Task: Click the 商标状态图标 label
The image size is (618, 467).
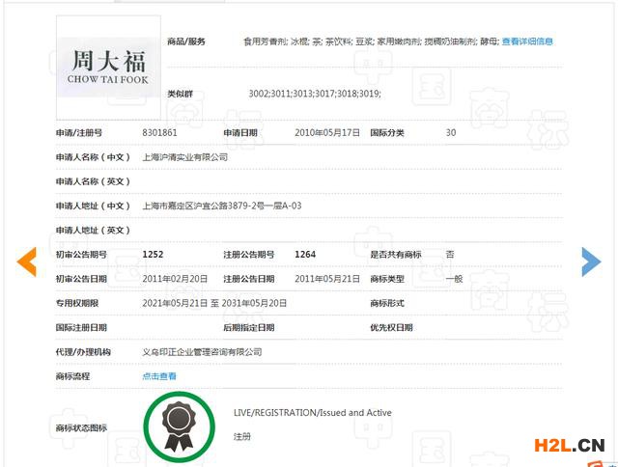Action: 81,427
